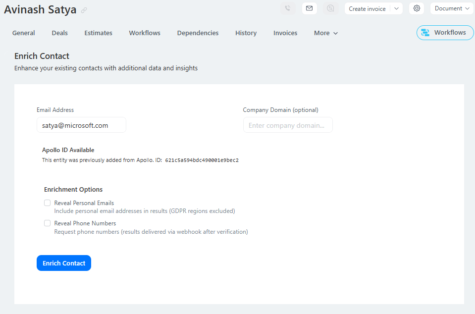Click the Create invoice button
475x314 pixels.
pyautogui.click(x=367, y=8)
